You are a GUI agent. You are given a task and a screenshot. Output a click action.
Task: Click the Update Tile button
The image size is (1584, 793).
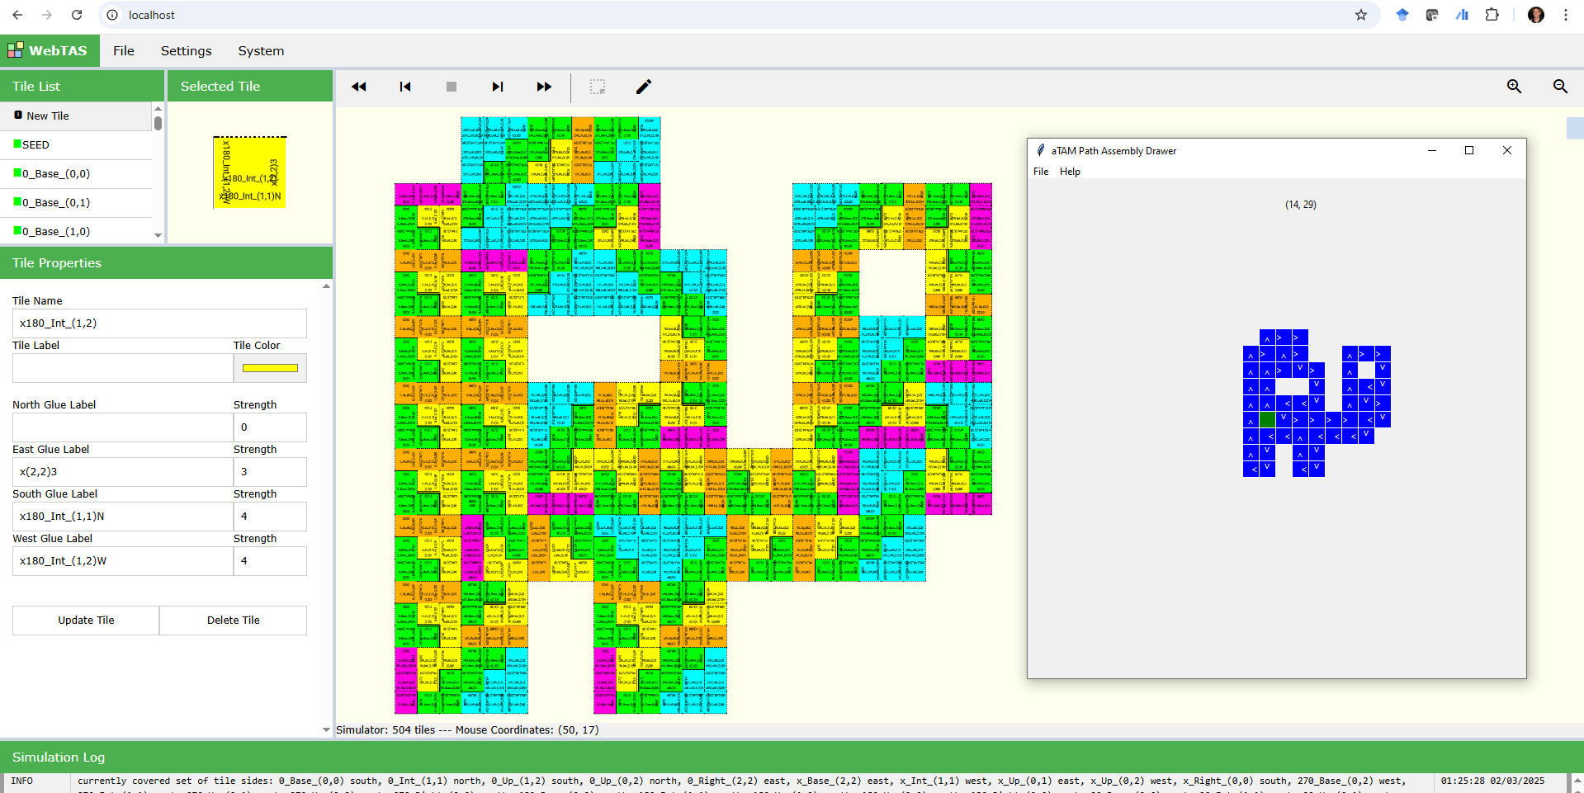(x=86, y=621)
